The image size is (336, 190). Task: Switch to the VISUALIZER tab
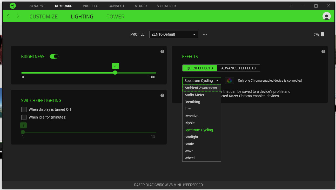point(166,6)
